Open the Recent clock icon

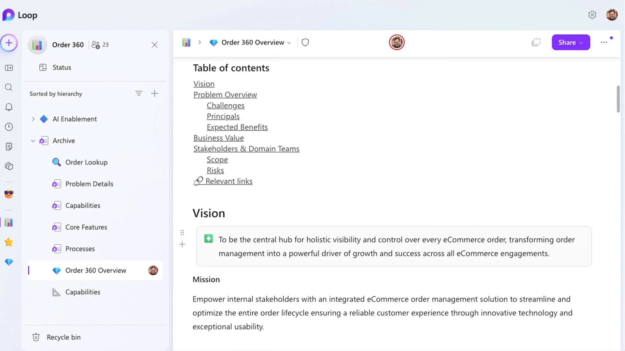tap(9, 127)
